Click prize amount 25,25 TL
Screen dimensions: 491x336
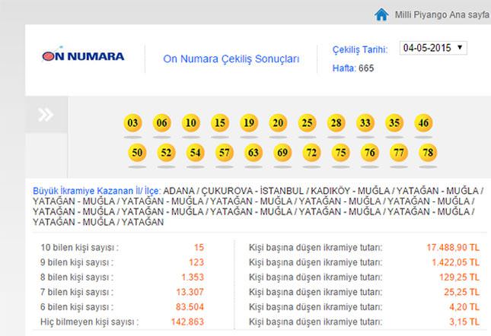[x=461, y=292]
